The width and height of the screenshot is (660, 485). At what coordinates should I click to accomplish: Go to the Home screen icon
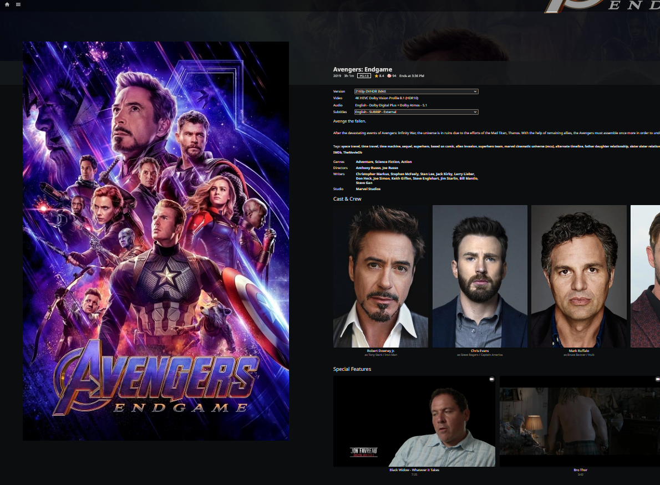click(x=7, y=4)
